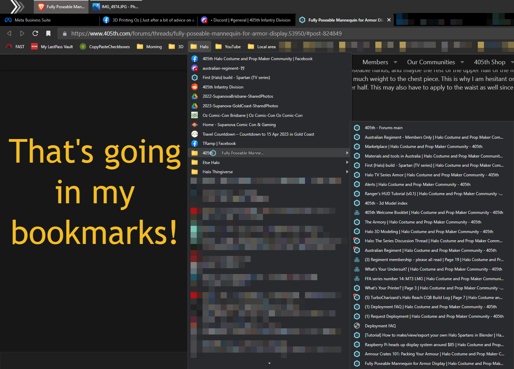Select the IMG_4974.JPG Photos window

click(115, 6)
